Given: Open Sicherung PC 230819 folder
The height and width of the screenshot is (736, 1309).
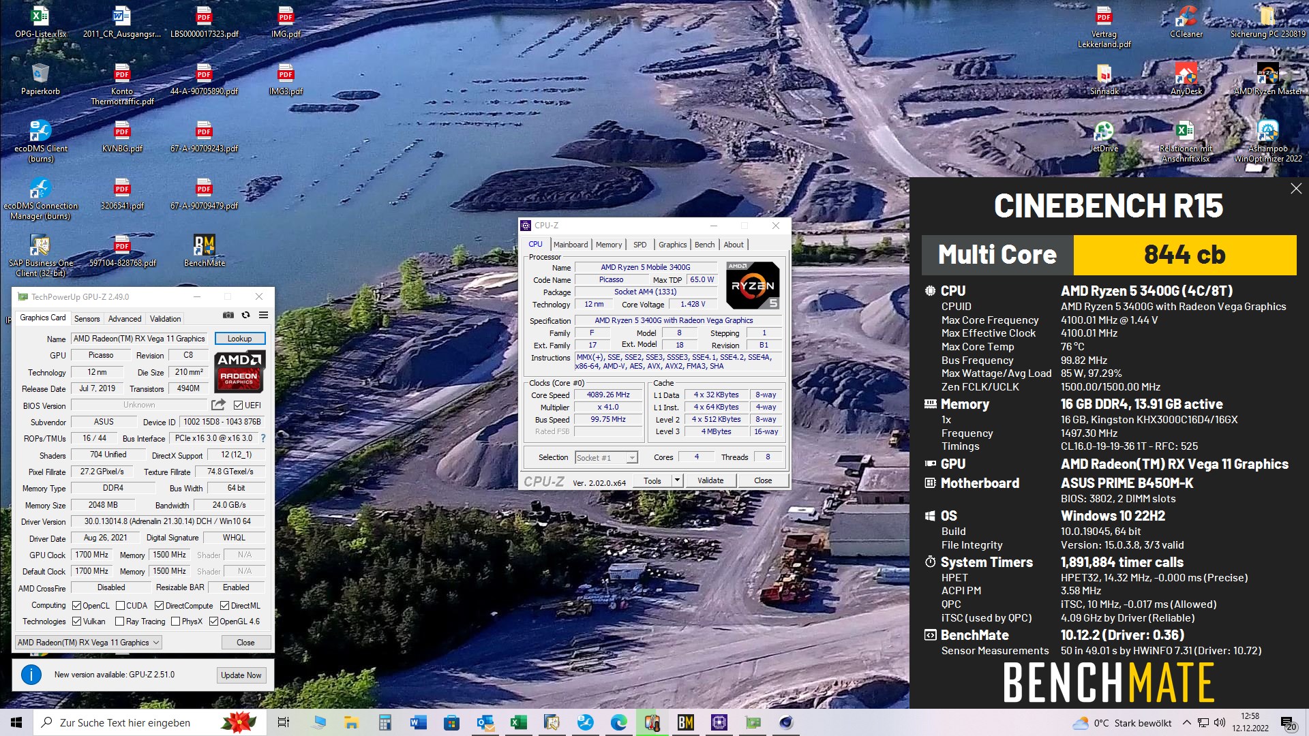Looking at the screenshot, I should tap(1268, 22).
